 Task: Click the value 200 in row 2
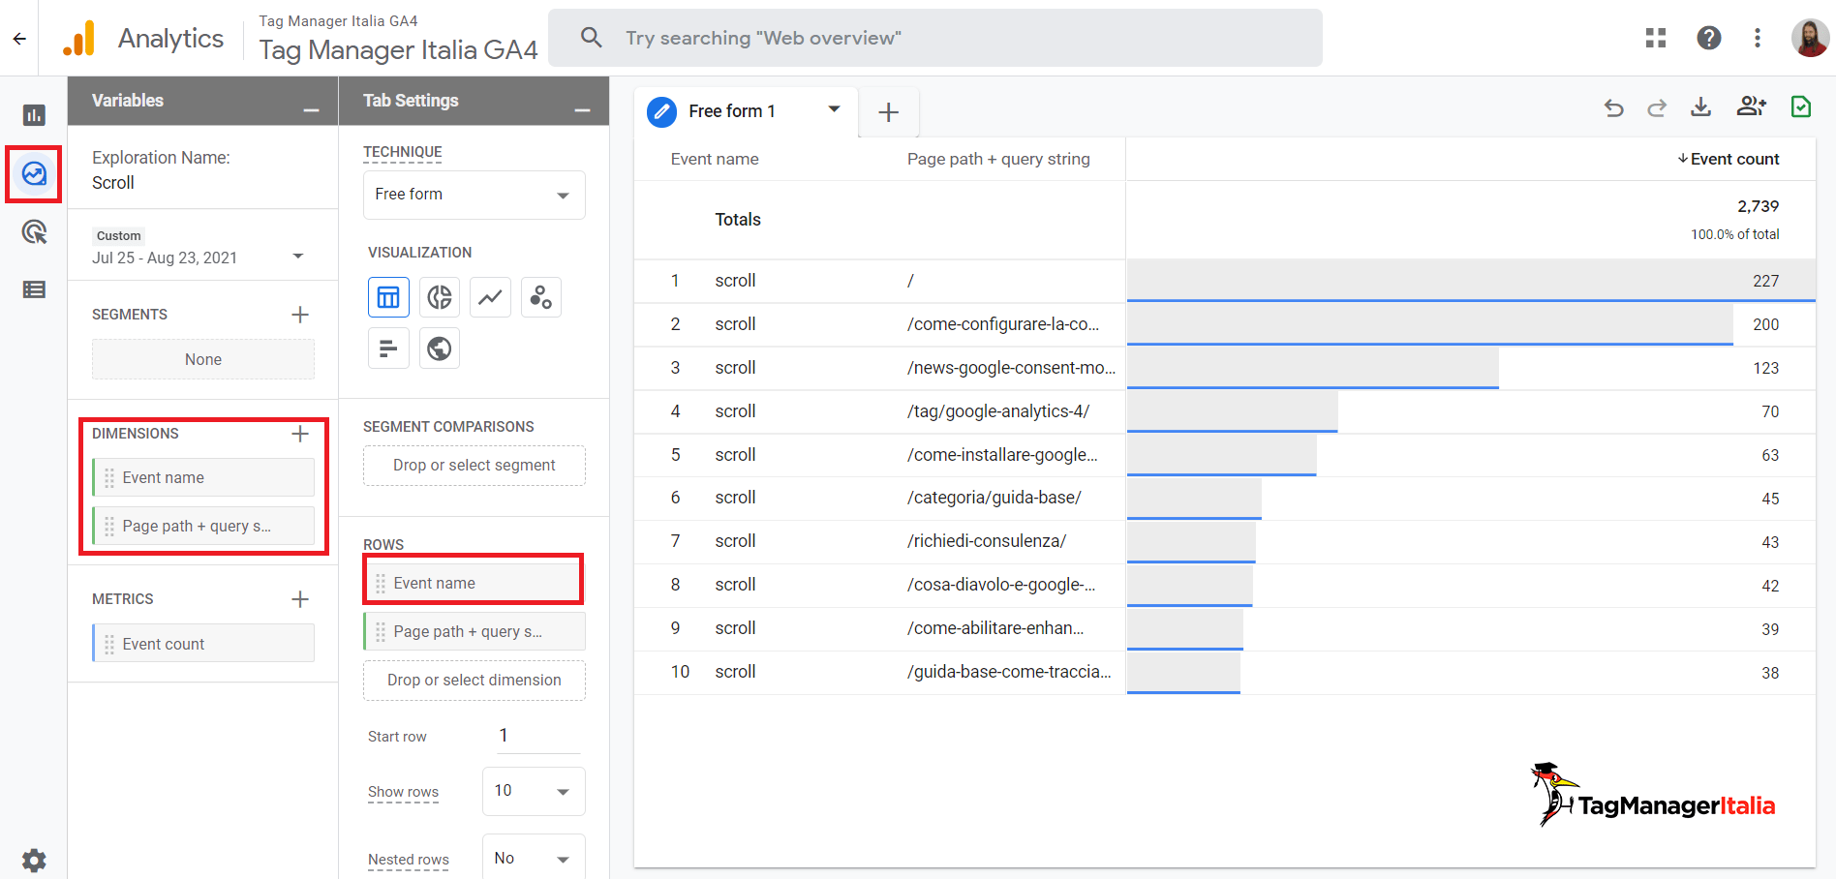tap(1765, 324)
